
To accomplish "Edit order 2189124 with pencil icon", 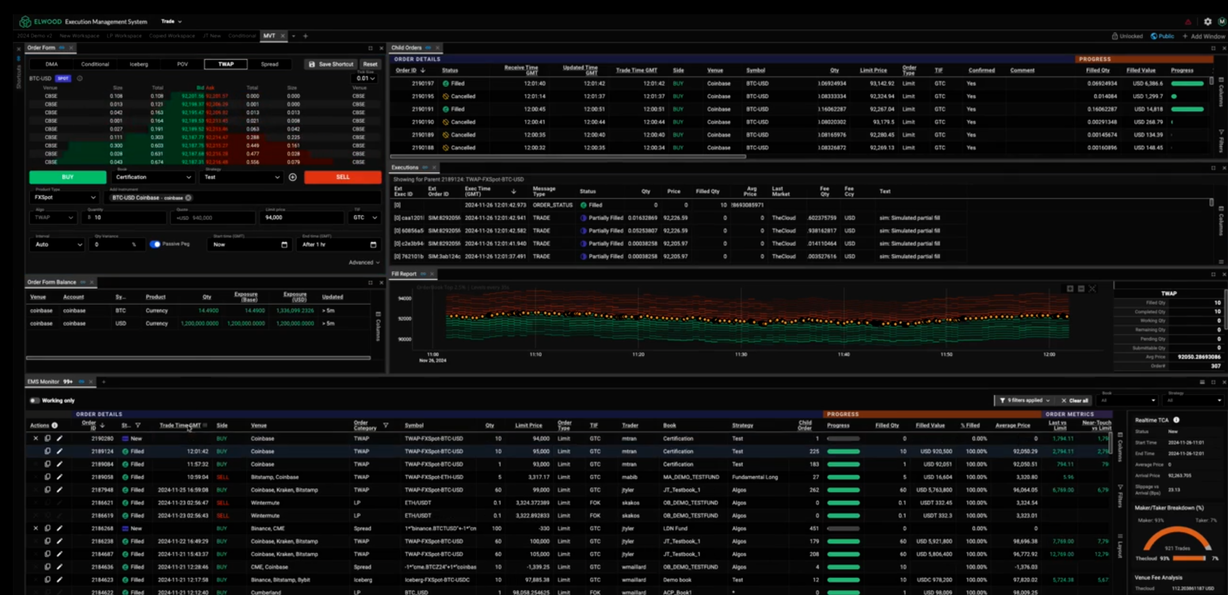I will pyautogui.click(x=59, y=451).
